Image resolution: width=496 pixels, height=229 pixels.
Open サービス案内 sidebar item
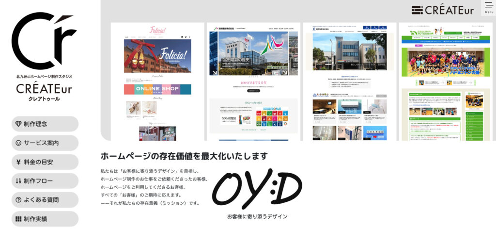[x=45, y=143]
